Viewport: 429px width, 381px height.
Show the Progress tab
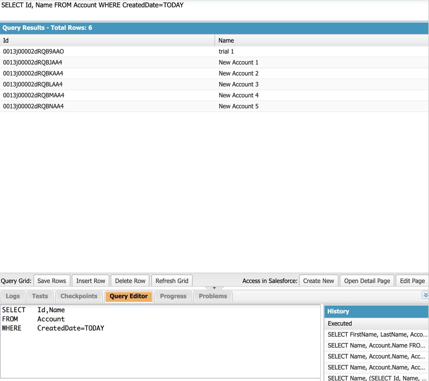click(173, 296)
